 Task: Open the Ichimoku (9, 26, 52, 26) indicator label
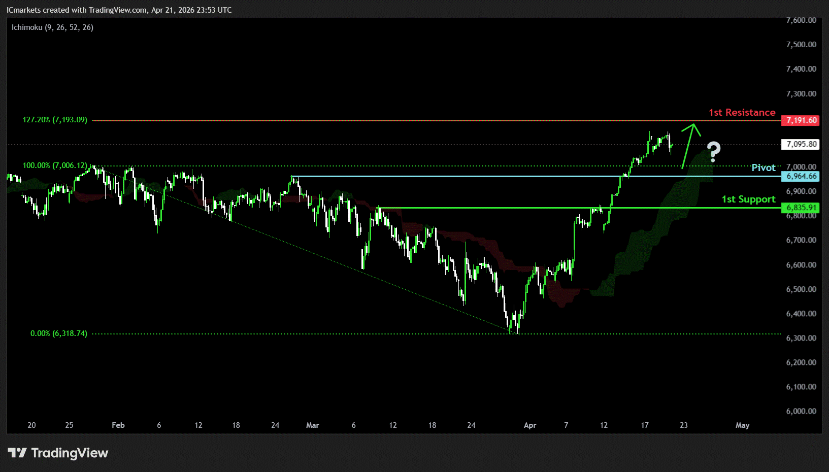point(52,27)
